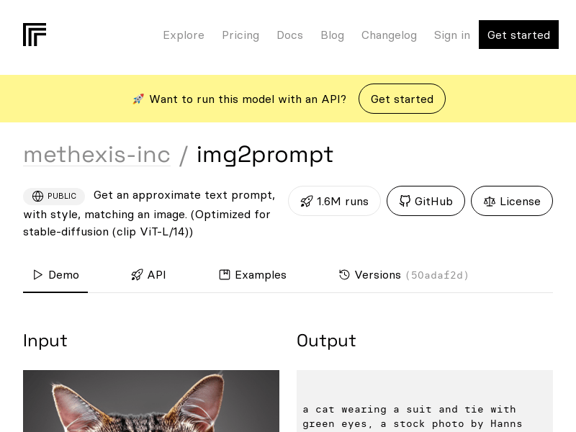Viewport: 576px width, 432px height.
Task: Follow the methexis-inc owner link
Action: click(x=96, y=155)
